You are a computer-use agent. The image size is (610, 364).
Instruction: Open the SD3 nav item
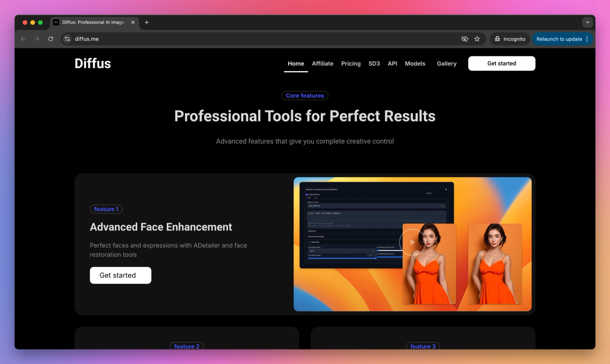(374, 64)
